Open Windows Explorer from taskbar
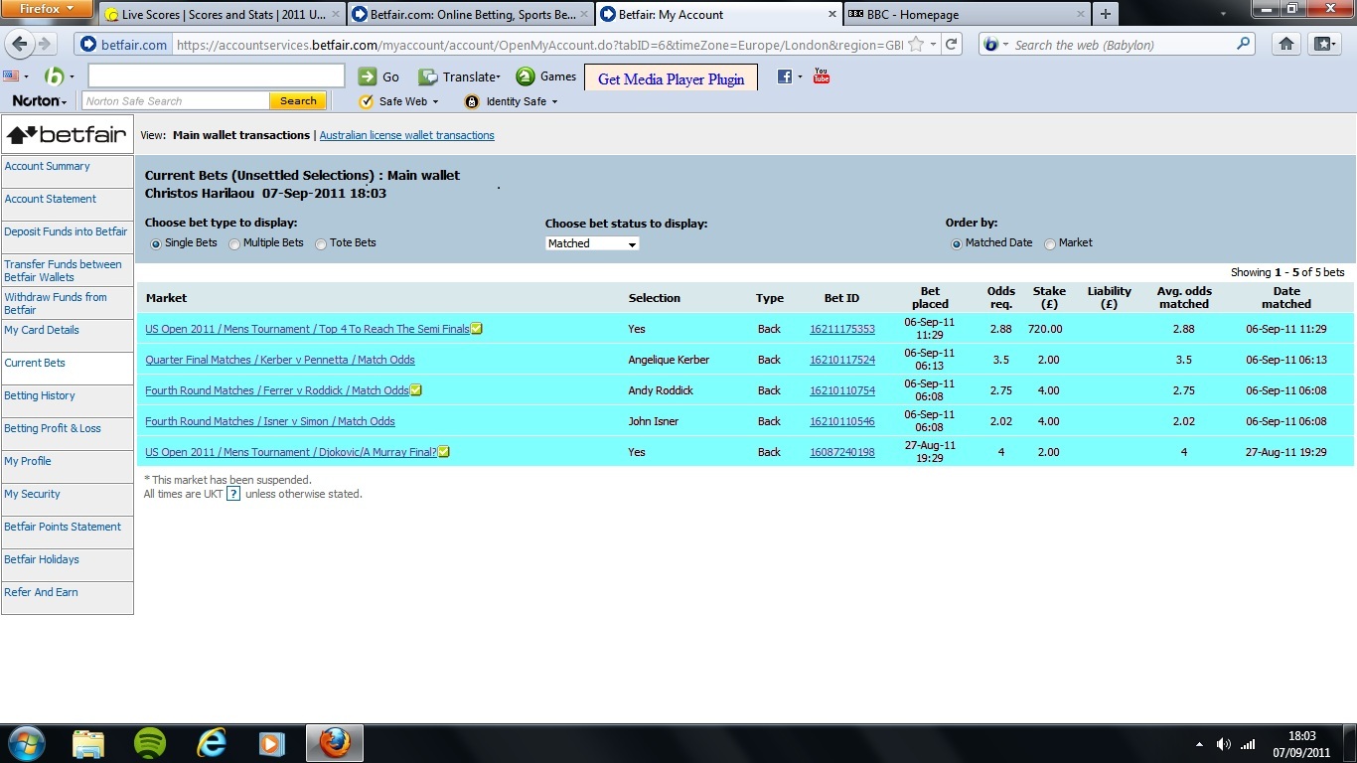The image size is (1357, 763). point(88,743)
